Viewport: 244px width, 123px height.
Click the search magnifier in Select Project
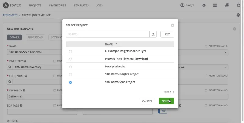(153, 34)
